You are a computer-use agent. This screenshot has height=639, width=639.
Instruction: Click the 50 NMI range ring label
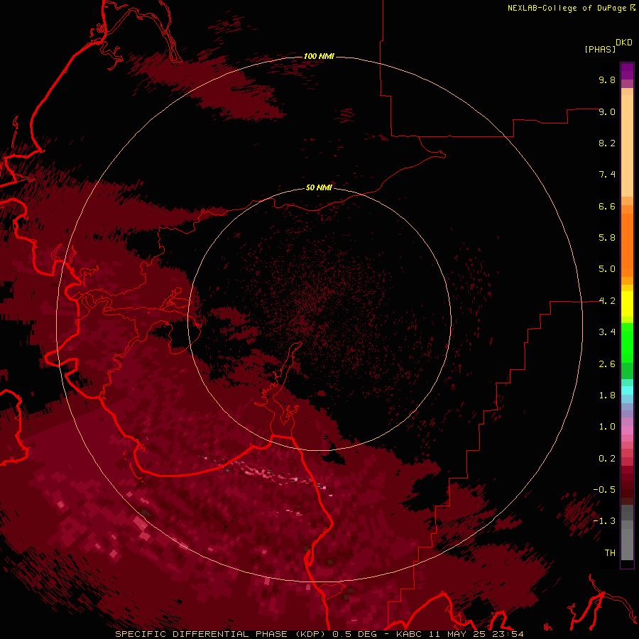319,188
